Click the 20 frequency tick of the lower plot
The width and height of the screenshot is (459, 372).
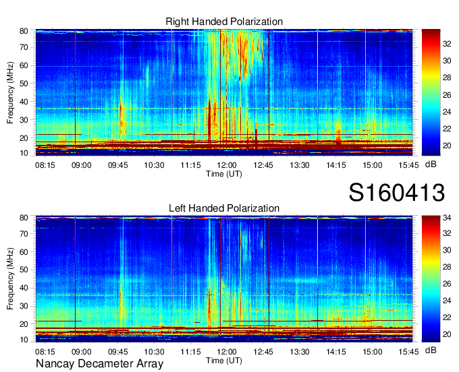[x=24, y=324]
